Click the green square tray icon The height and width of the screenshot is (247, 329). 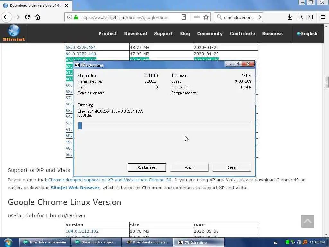288,242
